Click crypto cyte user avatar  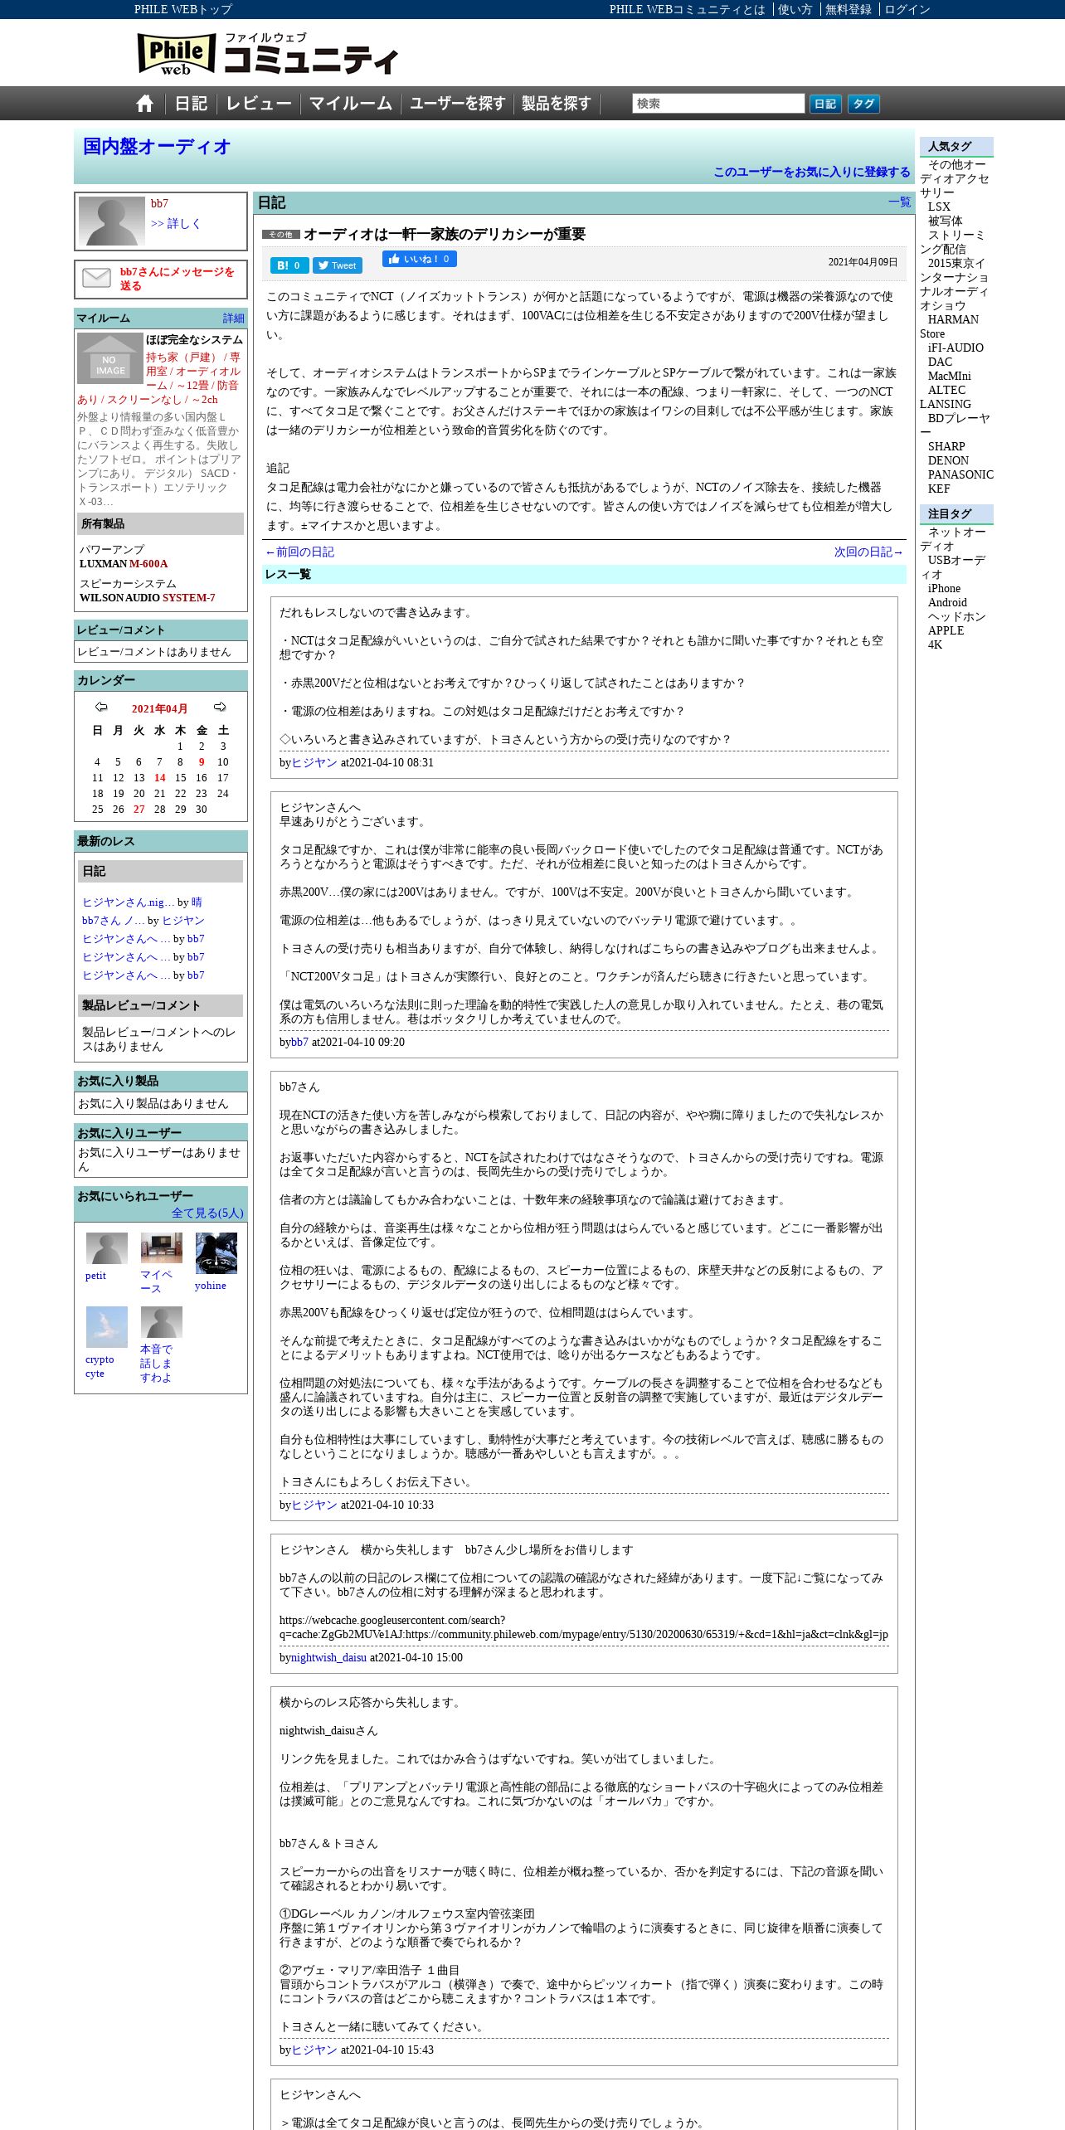[107, 1327]
